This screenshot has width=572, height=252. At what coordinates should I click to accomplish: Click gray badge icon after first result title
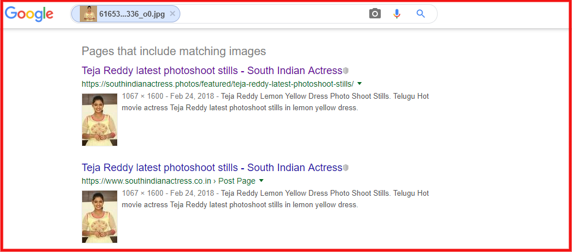346,71
